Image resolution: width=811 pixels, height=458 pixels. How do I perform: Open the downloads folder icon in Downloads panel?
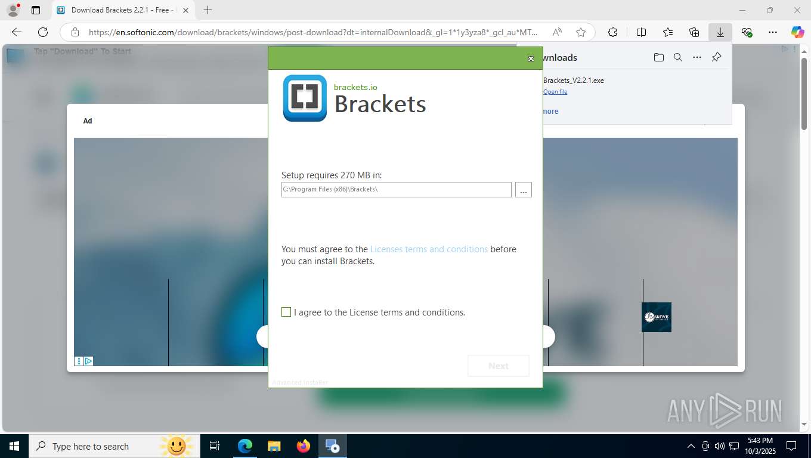tap(658, 57)
